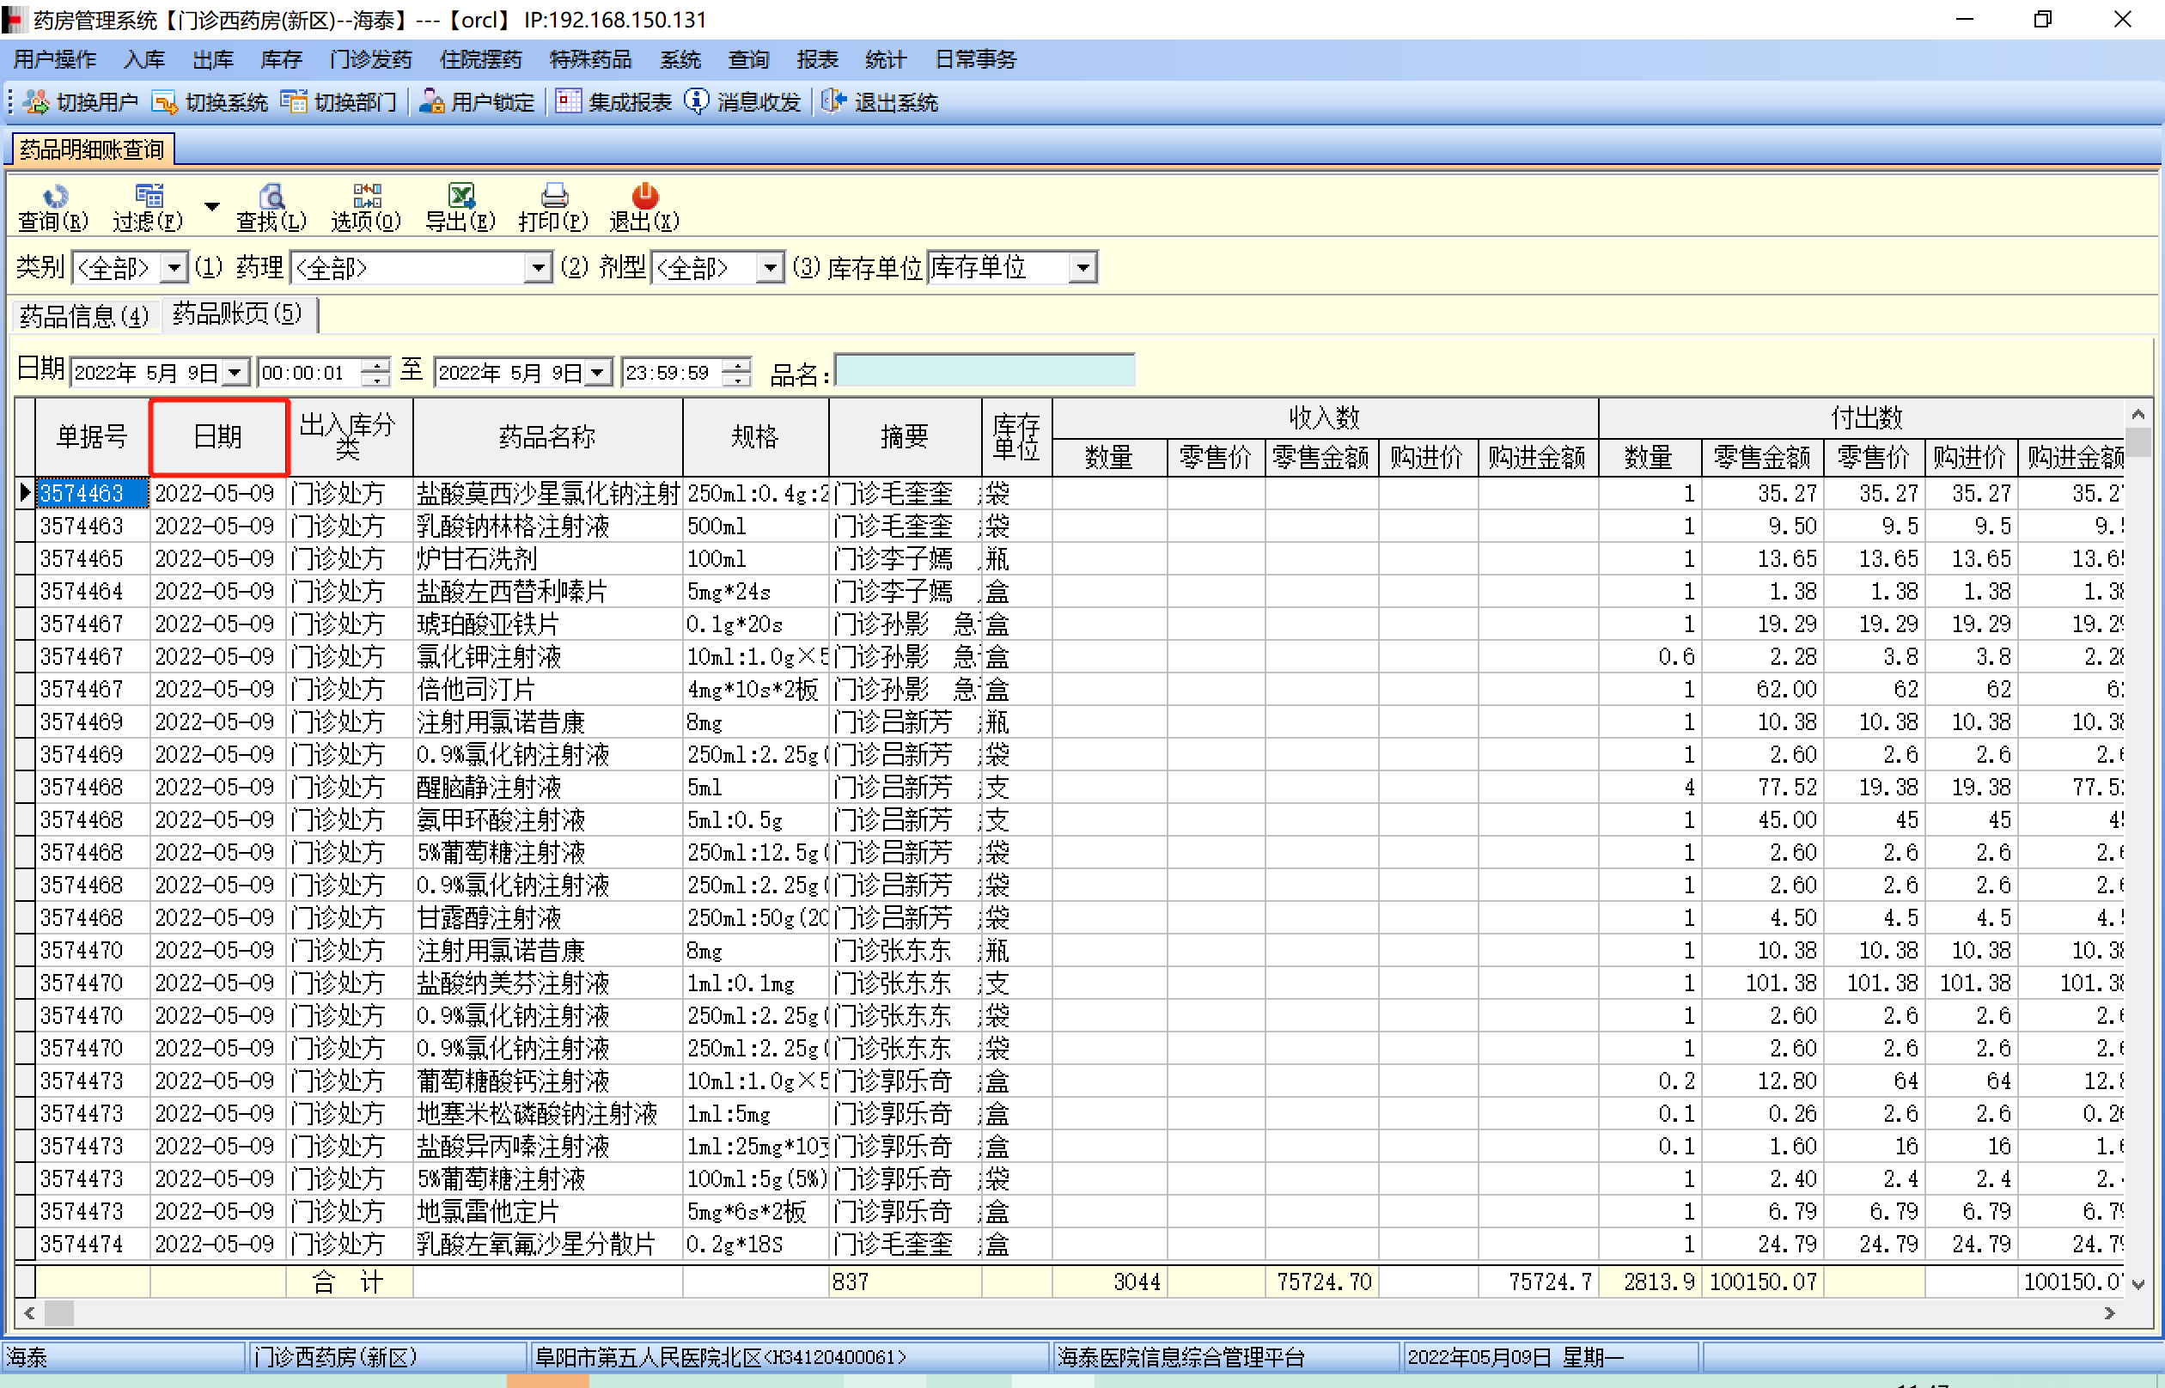Click the 日期 column header
Screen dimensions: 2165x1388
(218, 437)
